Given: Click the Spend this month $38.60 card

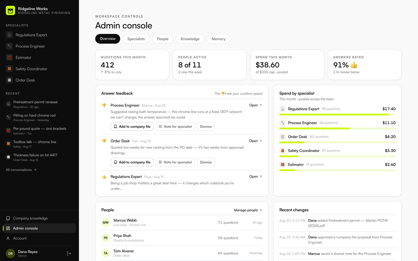Looking at the screenshot, I should click(287, 65).
